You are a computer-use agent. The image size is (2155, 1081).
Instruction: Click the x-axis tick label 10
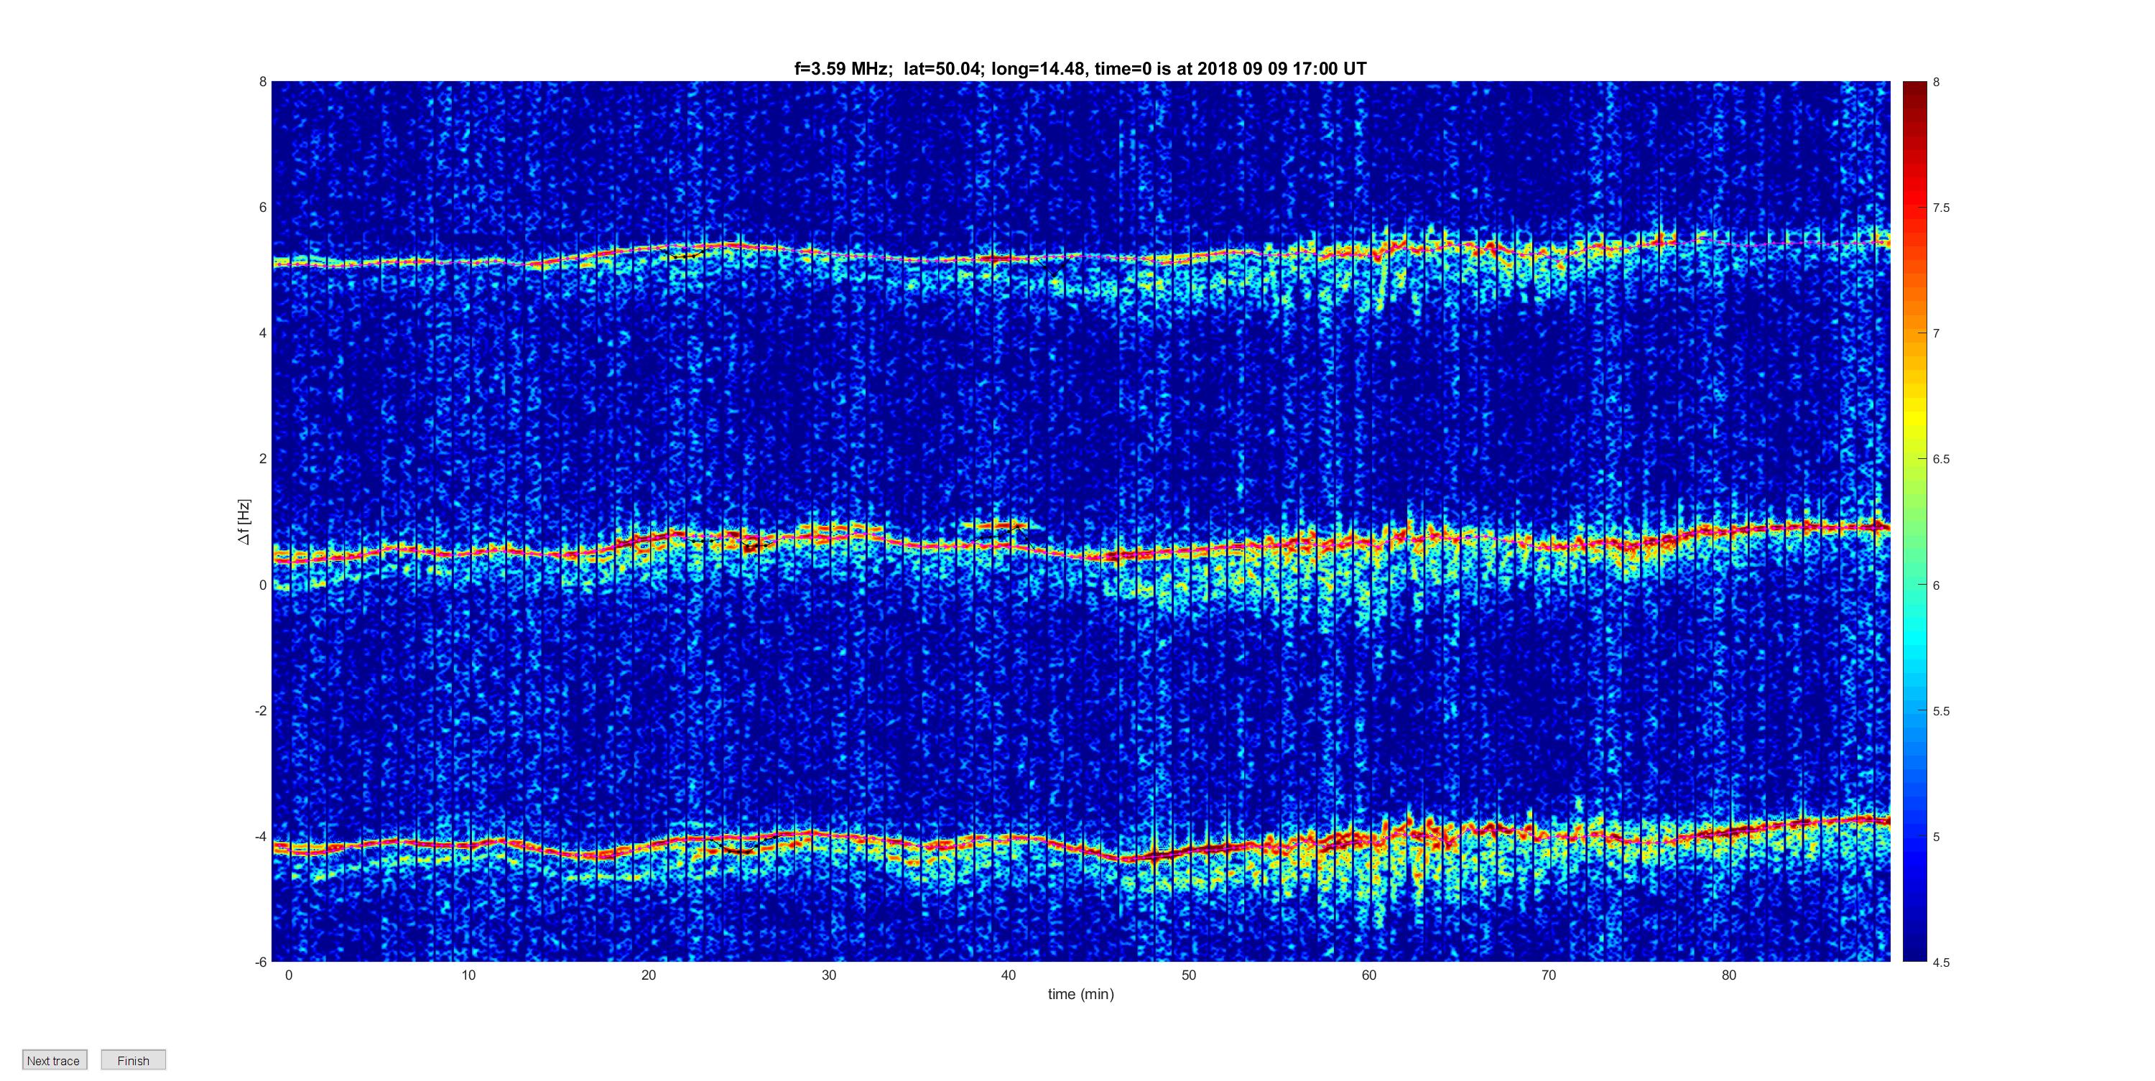[468, 975]
